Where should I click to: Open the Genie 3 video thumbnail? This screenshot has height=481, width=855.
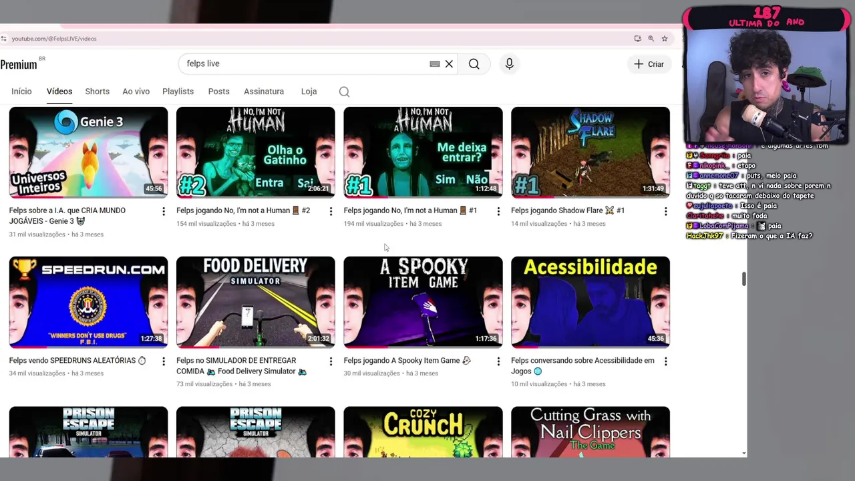88,152
